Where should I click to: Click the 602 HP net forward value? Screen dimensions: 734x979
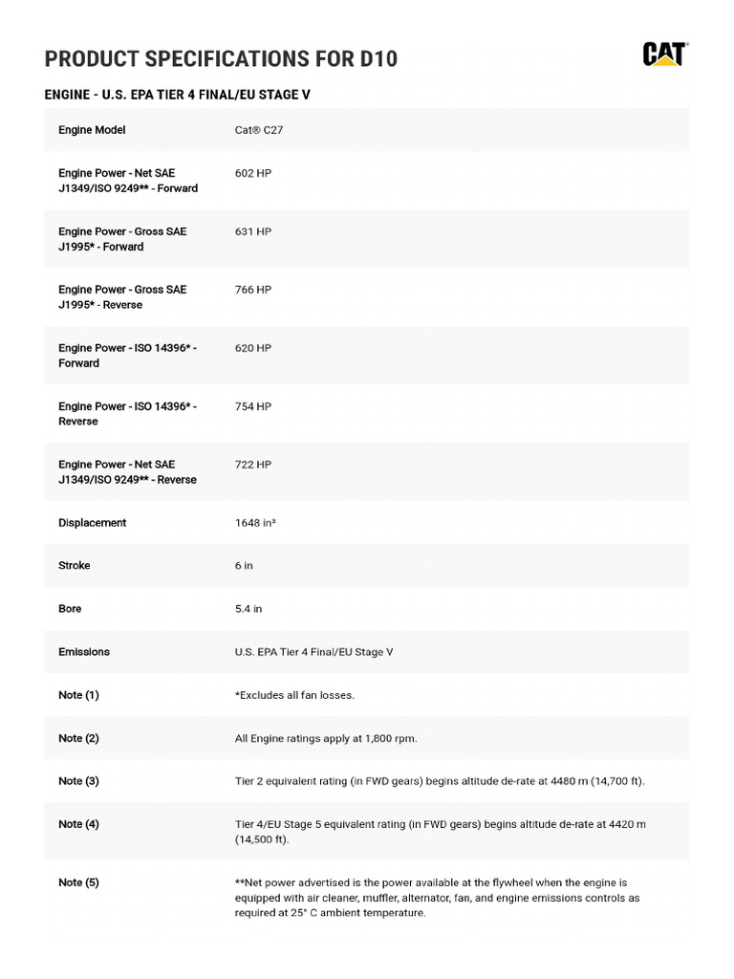(x=253, y=173)
